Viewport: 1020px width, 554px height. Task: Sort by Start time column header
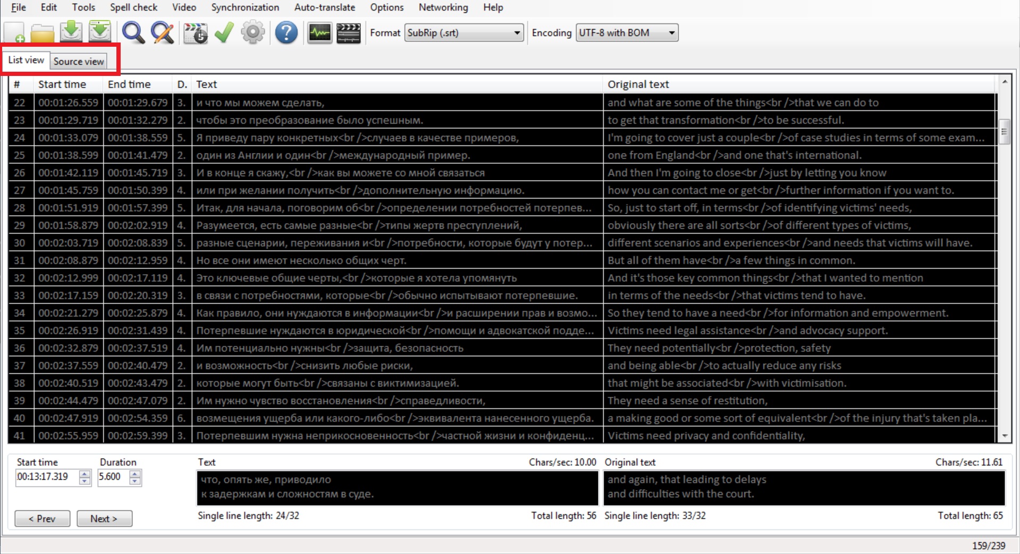[68, 84]
